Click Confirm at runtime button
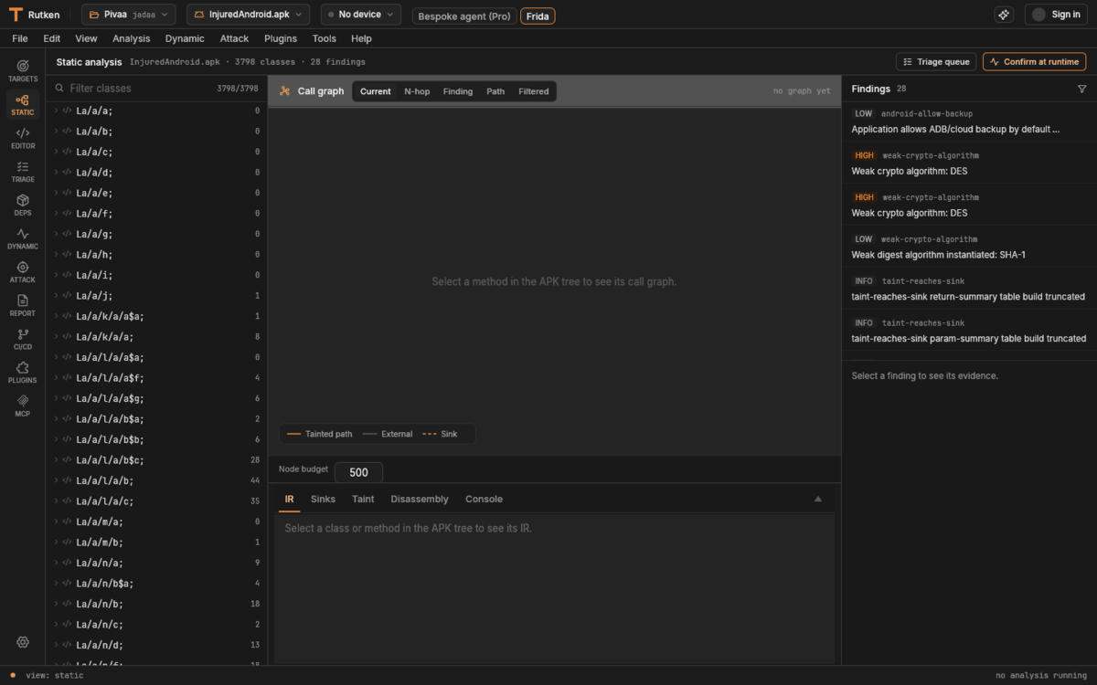This screenshot has height=685, width=1097. click(1034, 62)
